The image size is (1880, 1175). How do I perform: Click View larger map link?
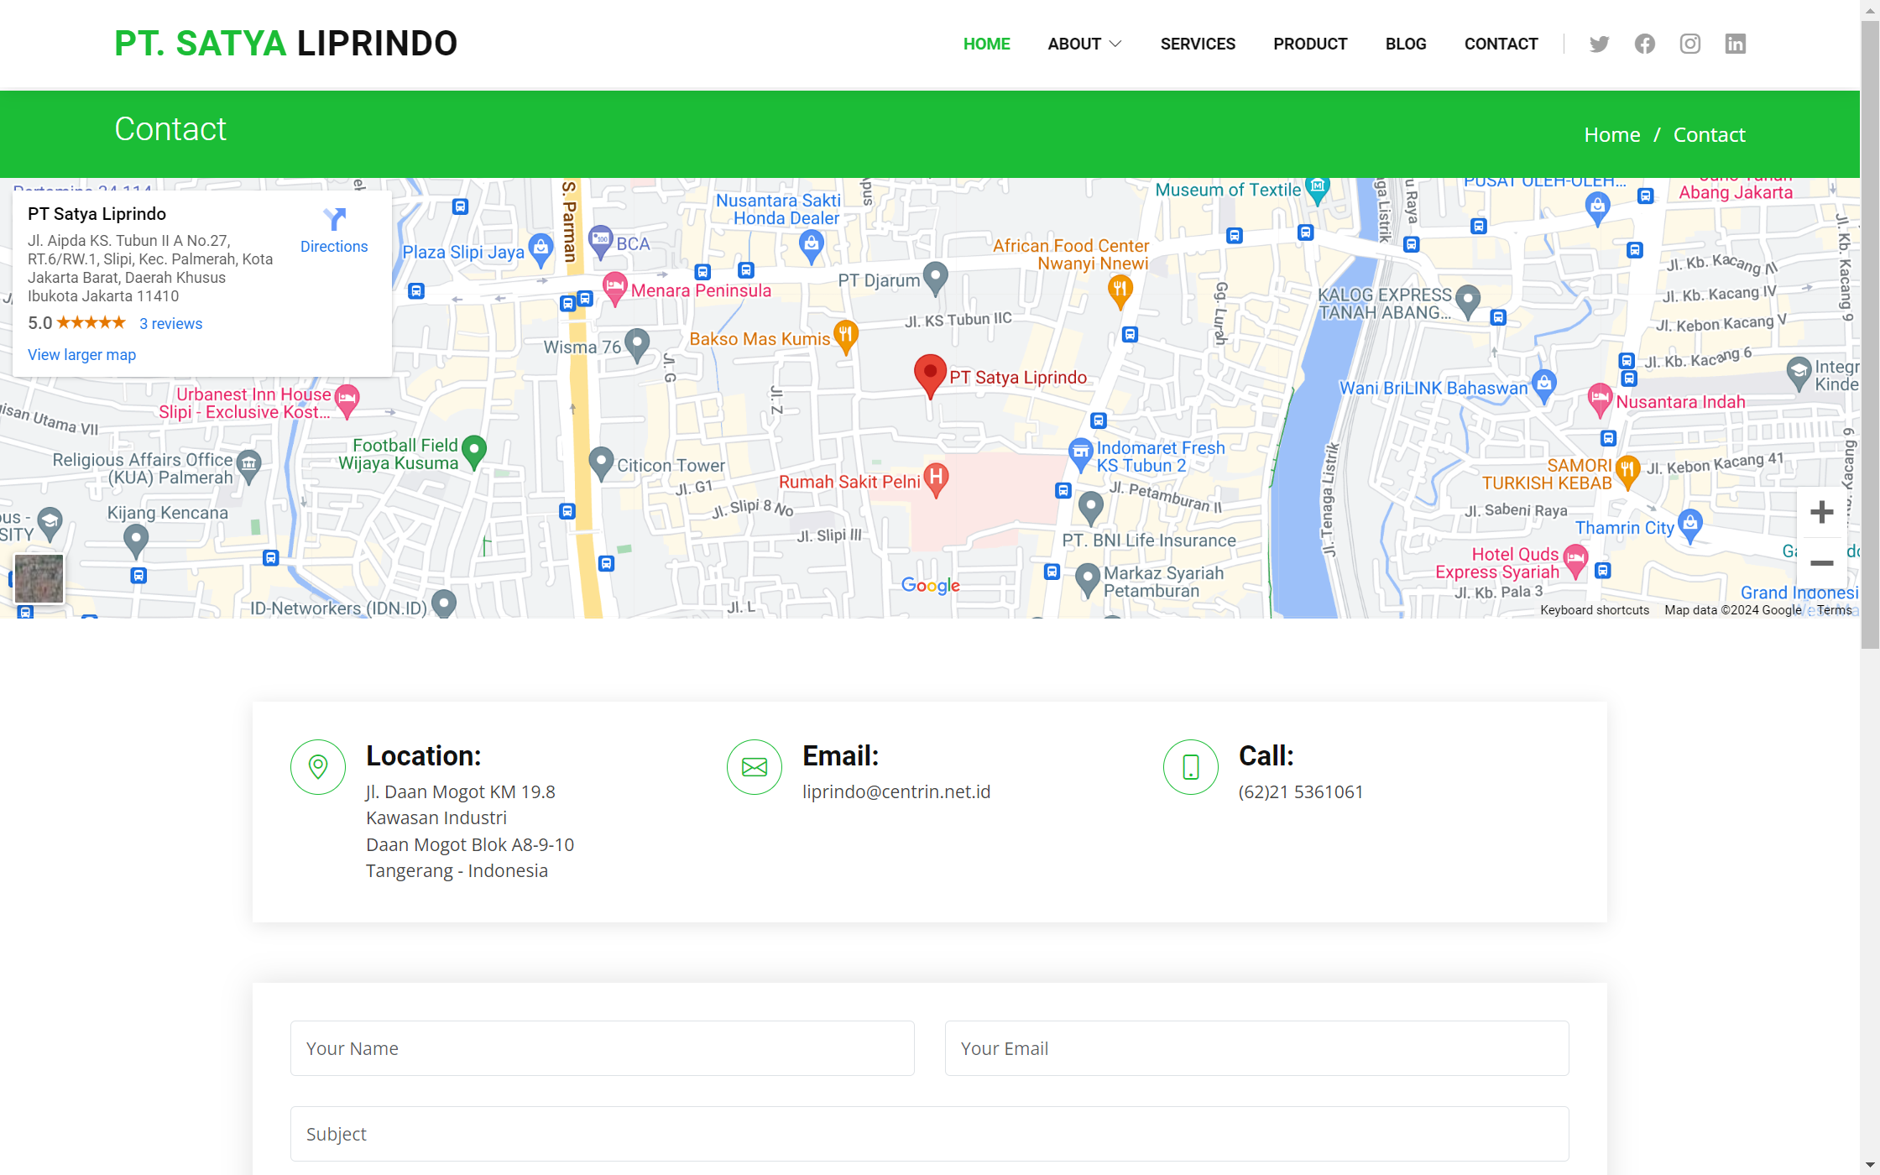coord(81,355)
